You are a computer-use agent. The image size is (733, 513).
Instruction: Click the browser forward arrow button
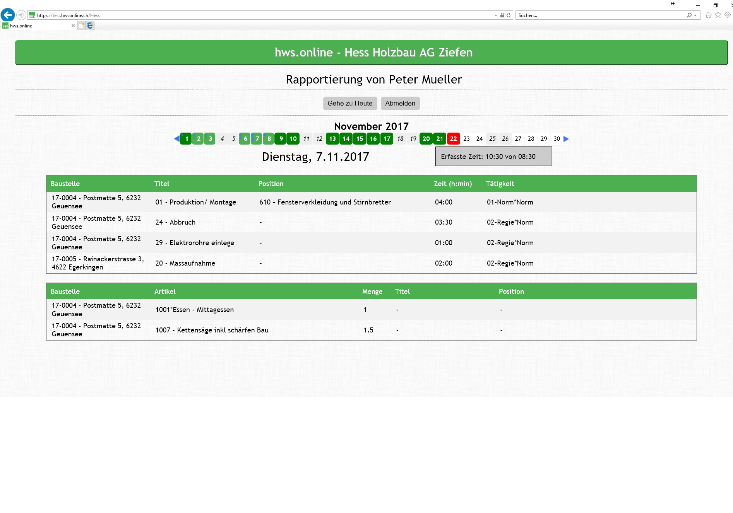[21, 15]
